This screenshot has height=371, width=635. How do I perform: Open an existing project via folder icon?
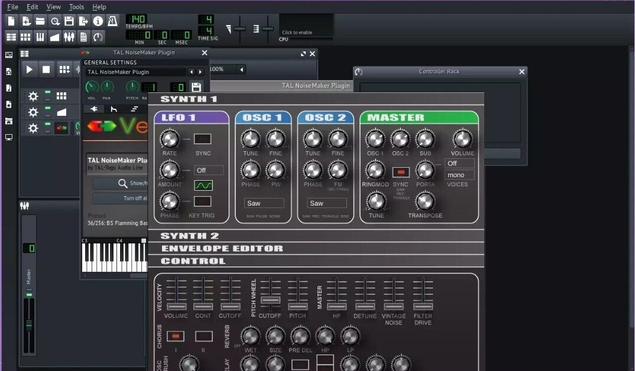tap(40, 21)
